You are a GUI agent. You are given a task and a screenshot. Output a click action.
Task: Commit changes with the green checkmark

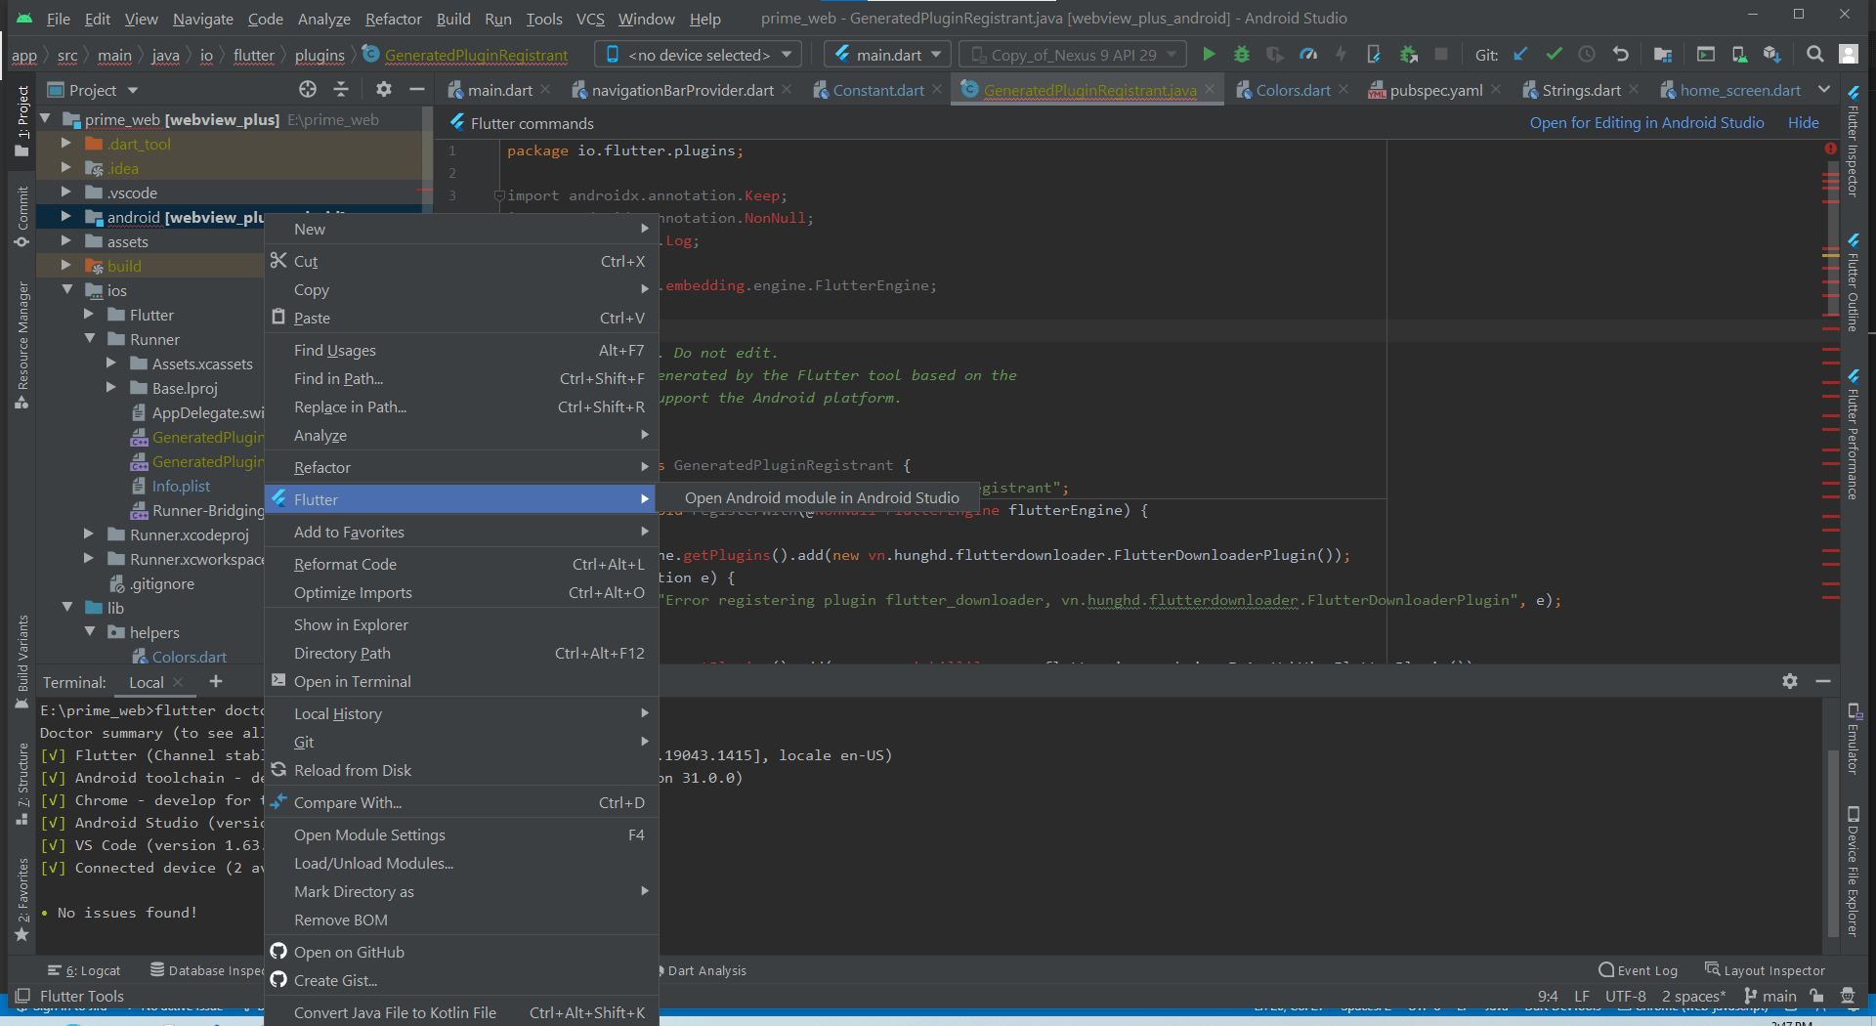1554,55
